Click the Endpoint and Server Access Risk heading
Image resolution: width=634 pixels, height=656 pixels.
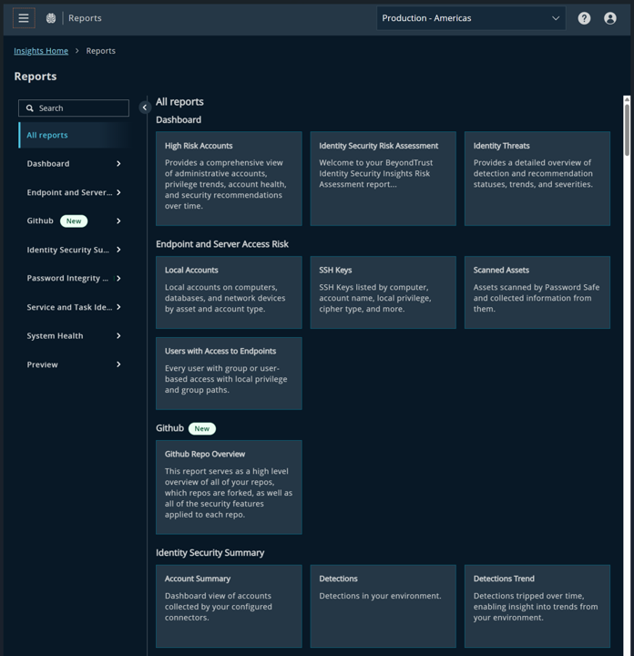click(x=222, y=244)
